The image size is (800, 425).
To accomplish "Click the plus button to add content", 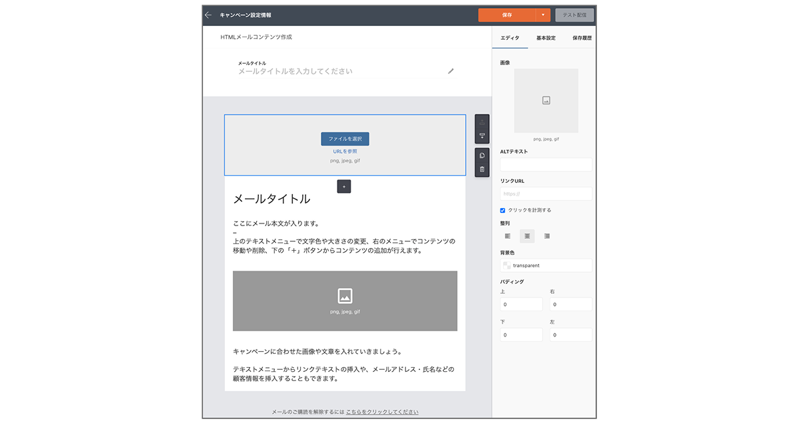I will pos(344,187).
